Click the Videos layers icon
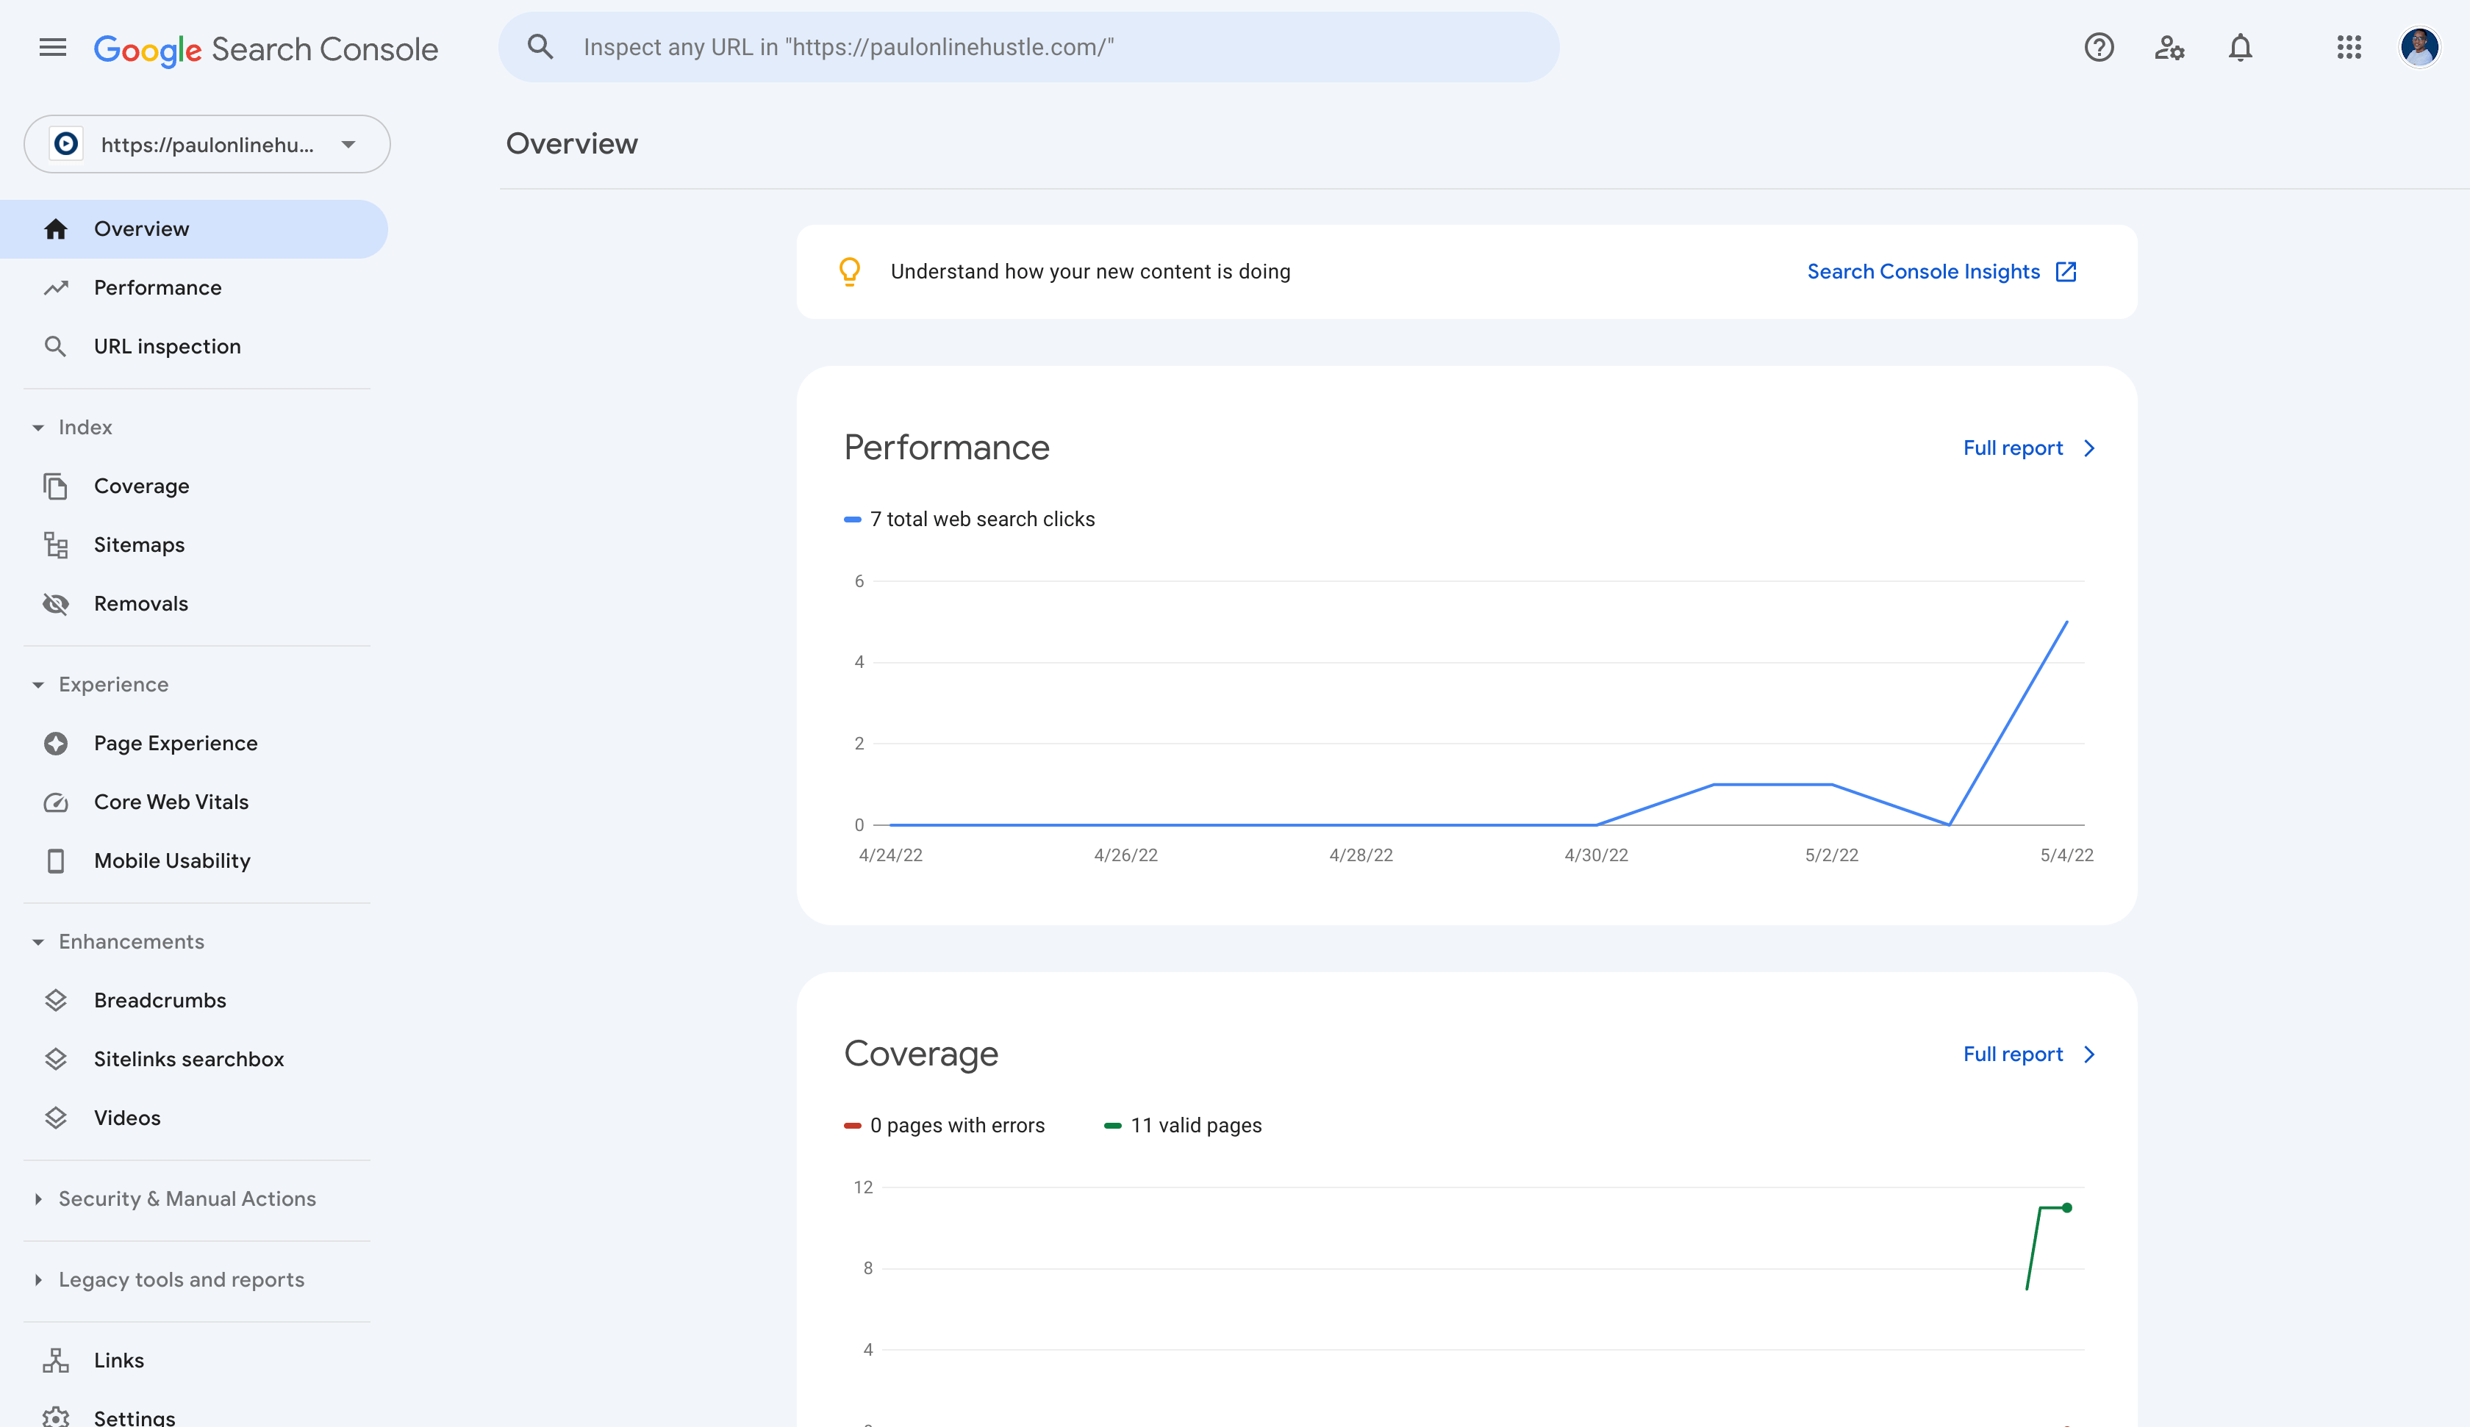Screen dimensions: 2470x1427 coord(56,1118)
